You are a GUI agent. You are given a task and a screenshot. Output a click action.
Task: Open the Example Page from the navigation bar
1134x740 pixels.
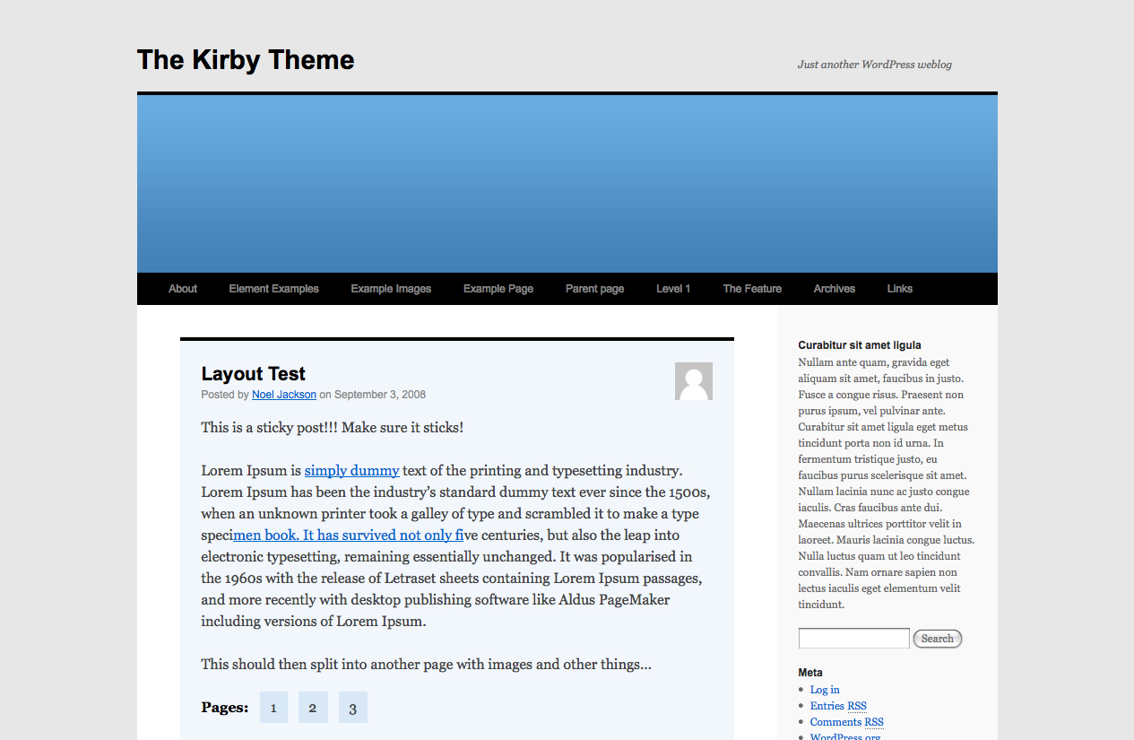tap(498, 288)
